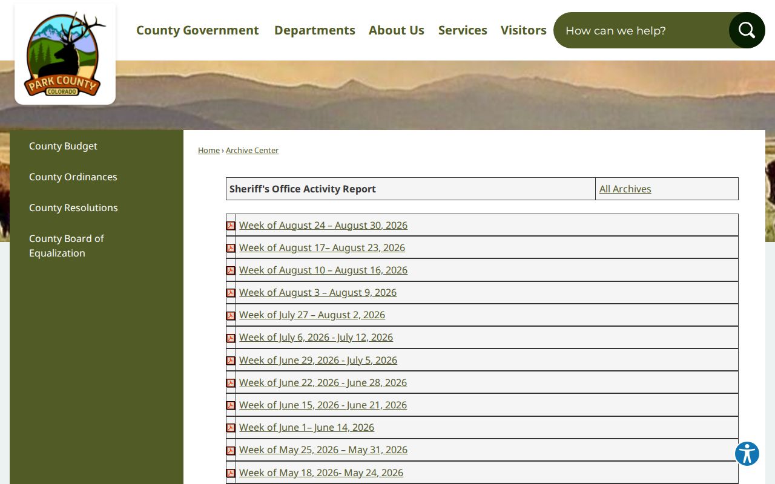This screenshot has width=775, height=484.
Task: Click the Archive Center breadcrumb link
Action: pyautogui.click(x=252, y=150)
